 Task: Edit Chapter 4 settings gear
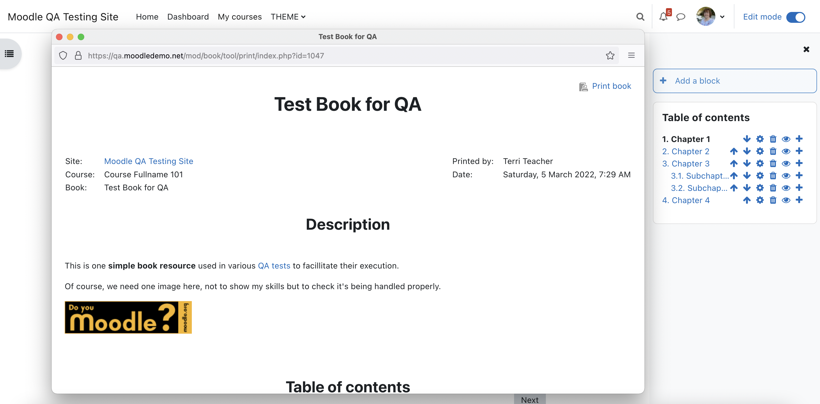[x=760, y=200]
